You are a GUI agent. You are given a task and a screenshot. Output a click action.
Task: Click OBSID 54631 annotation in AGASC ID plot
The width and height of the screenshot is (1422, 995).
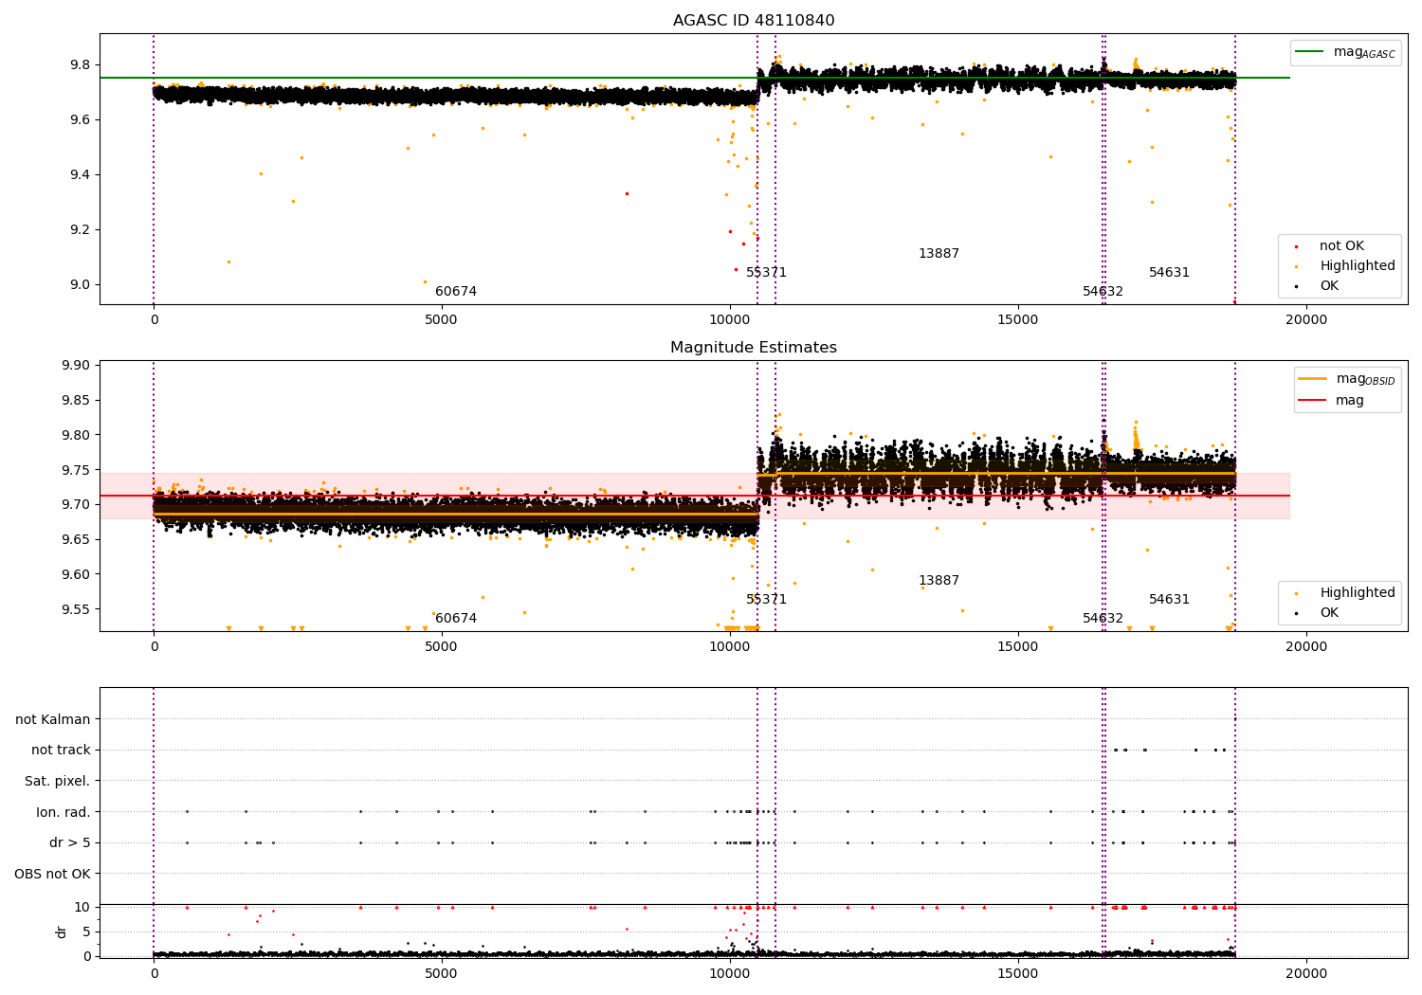(x=1169, y=273)
